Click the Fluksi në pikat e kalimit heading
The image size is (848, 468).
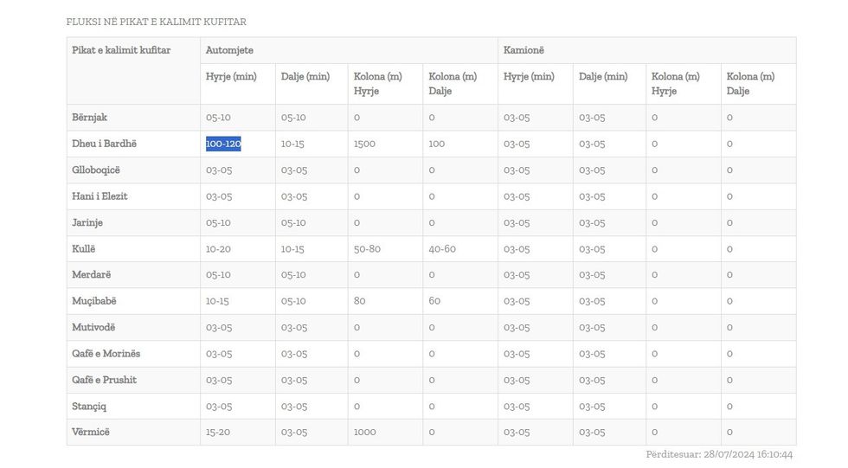pos(156,22)
